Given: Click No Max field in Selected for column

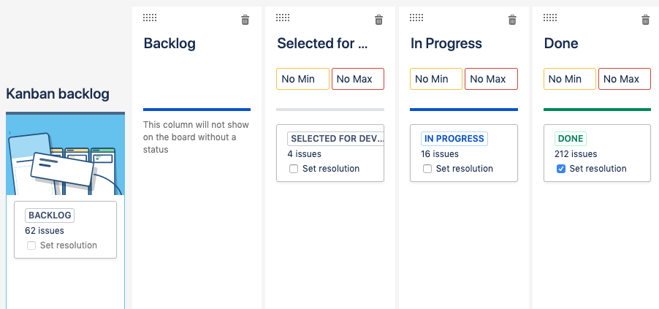Looking at the screenshot, I should pyautogui.click(x=358, y=79).
